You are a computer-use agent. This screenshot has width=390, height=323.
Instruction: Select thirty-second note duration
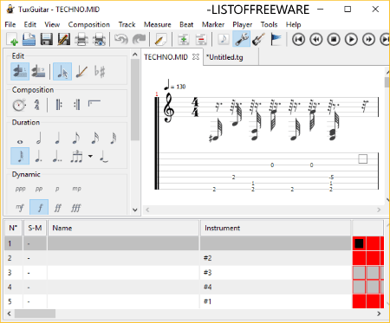(x=114, y=138)
